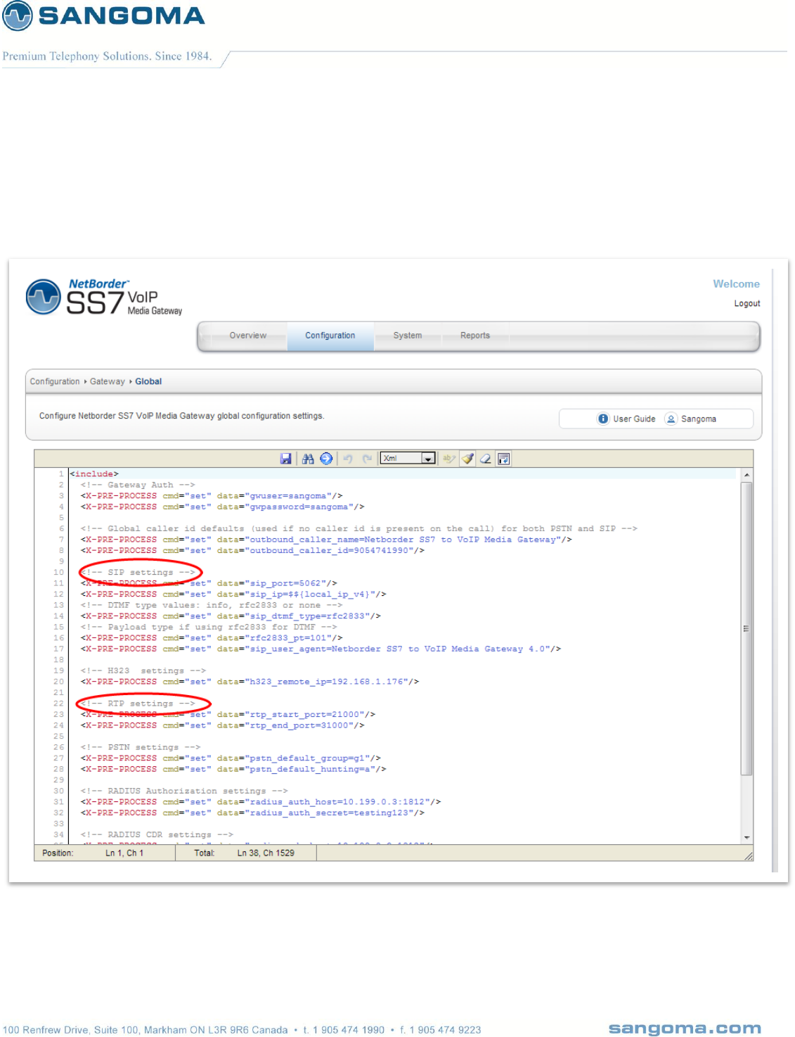The height and width of the screenshot is (1037, 795).
Task: Click the RADIUS Authorization settings comment line
Action: coord(184,791)
